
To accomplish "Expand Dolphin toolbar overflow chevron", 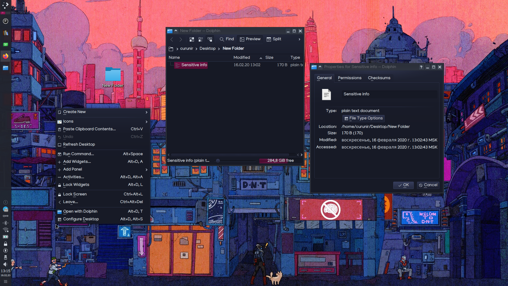I will click(299, 39).
